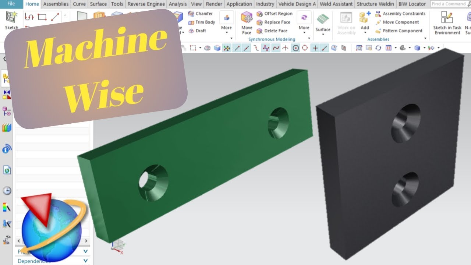This screenshot has width=471, height=265.
Task: Open the rendering style shaded cube dropdown
Action: coord(424,48)
